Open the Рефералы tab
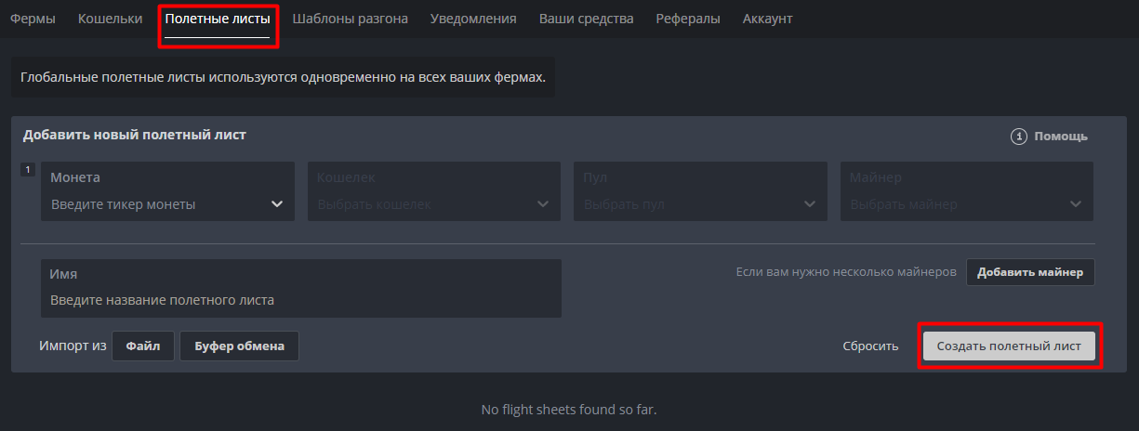 [x=687, y=19]
